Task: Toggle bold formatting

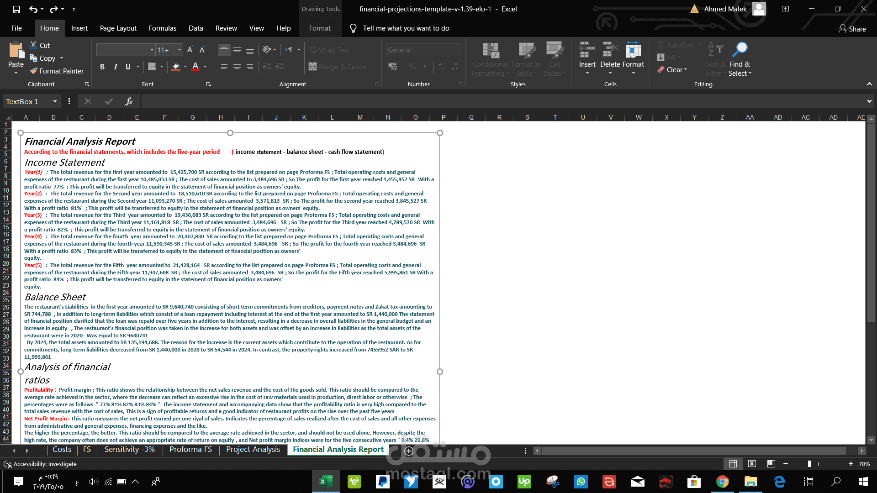Action: [x=102, y=67]
